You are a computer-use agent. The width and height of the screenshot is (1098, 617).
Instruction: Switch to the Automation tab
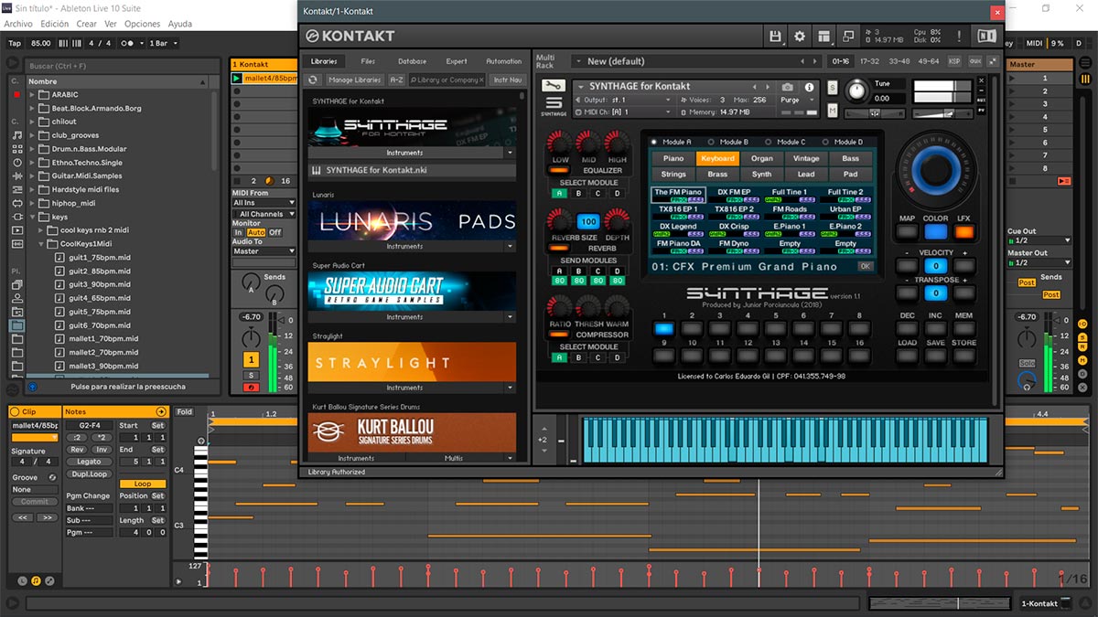coord(503,61)
